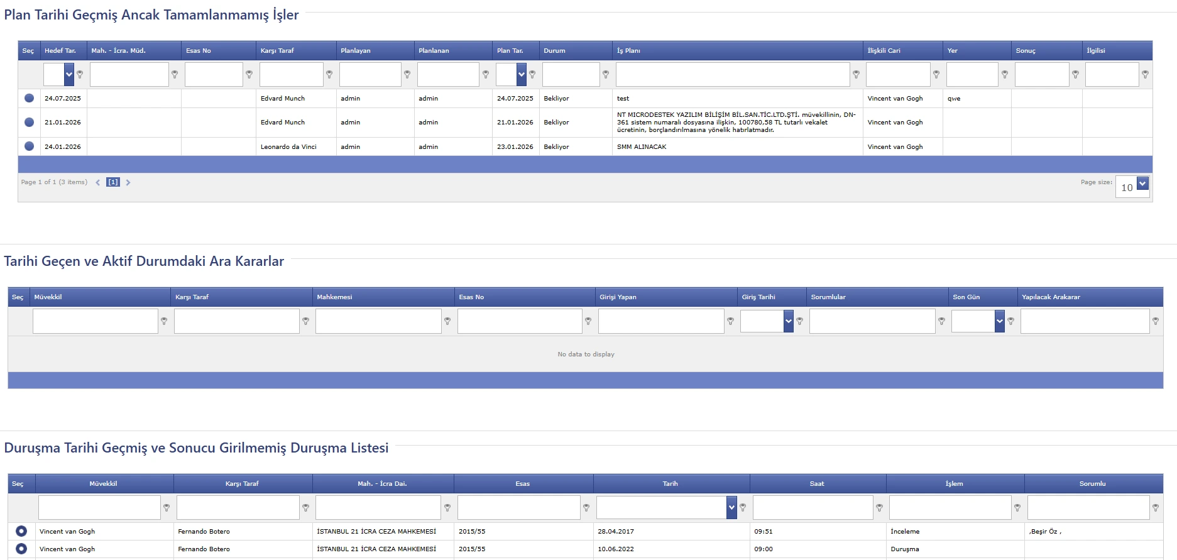The image size is (1177, 560).
Task: Select hearing row dated 28.04.2017
Action: (21, 531)
